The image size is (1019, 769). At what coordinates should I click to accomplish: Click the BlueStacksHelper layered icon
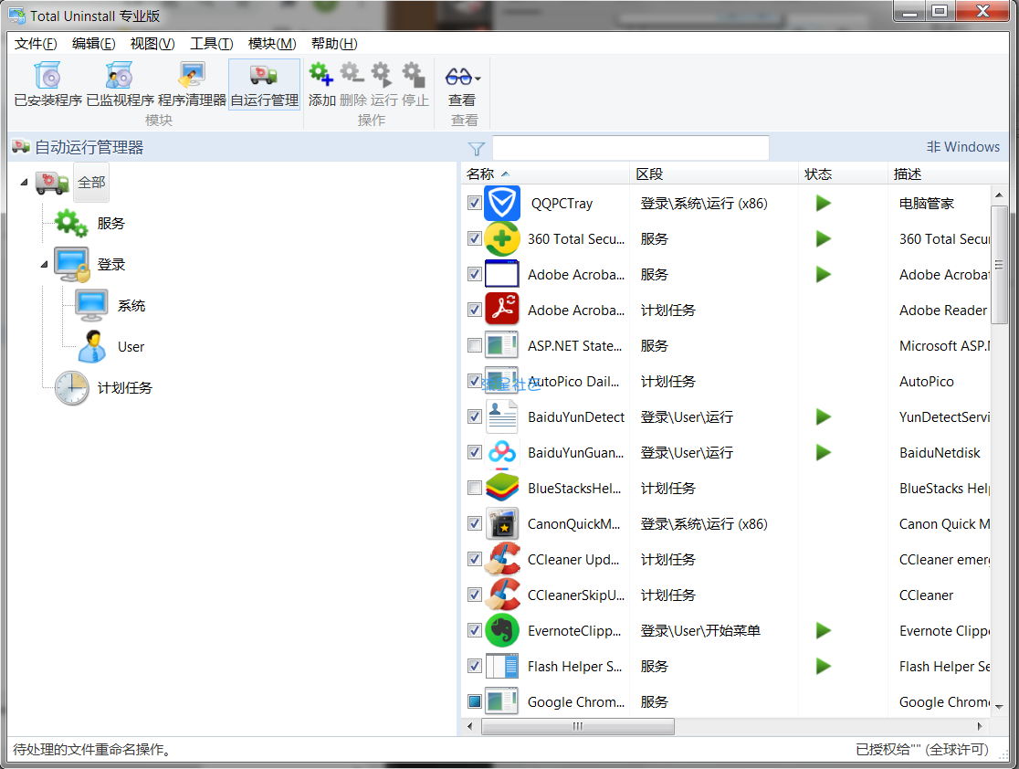point(502,489)
